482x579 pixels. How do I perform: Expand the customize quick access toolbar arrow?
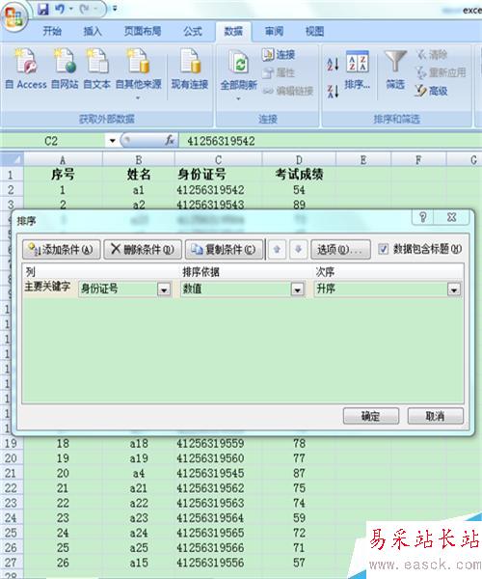coord(115,9)
